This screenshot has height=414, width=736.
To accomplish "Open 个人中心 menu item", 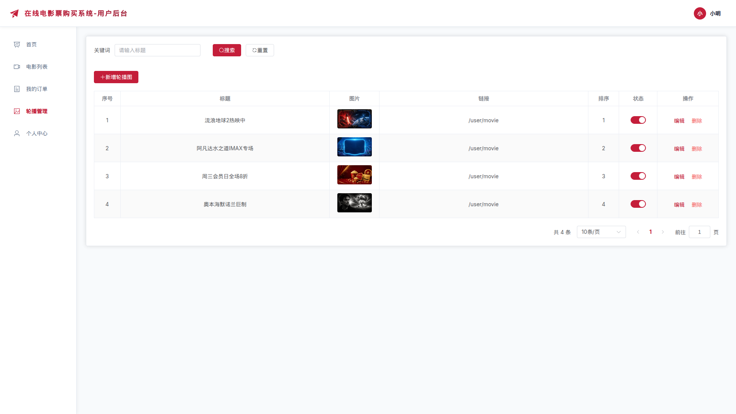I will click(38, 133).
